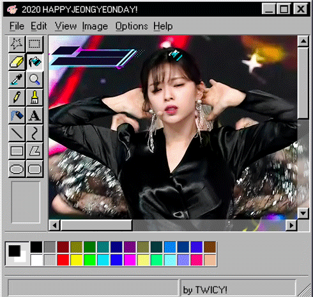Maximize the paint window
Screen dimensions: 313x297
pyautogui.click(x=284, y=9)
